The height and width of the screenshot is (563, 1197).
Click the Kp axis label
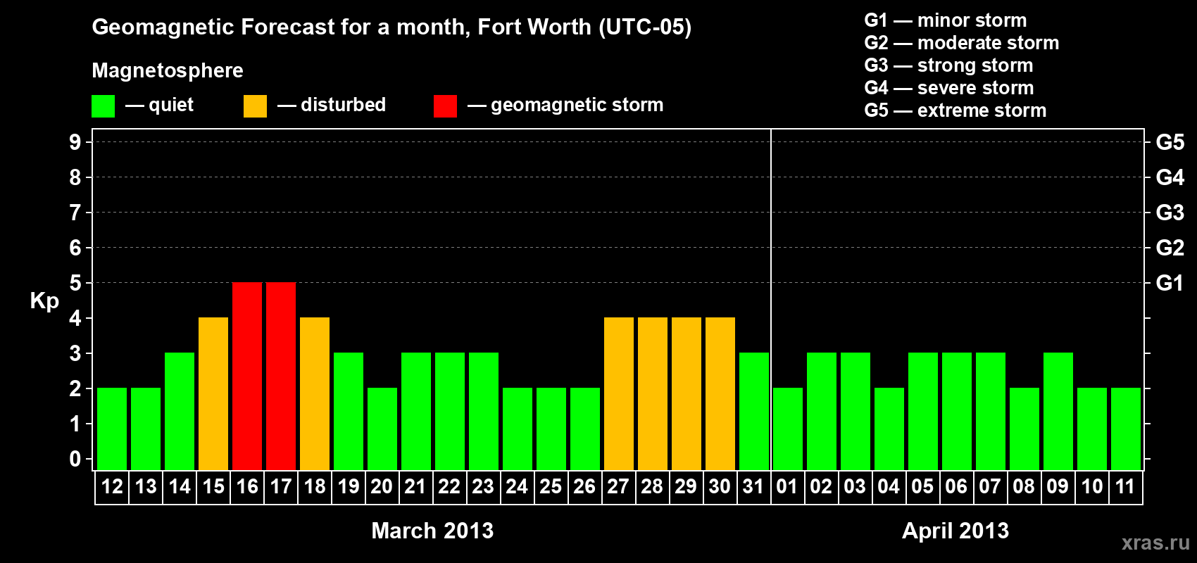(x=44, y=301)
